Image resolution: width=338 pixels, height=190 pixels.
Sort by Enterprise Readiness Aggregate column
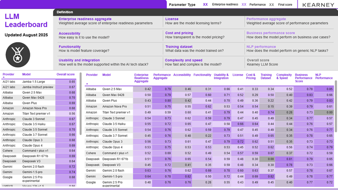click(x=142, y=78)
